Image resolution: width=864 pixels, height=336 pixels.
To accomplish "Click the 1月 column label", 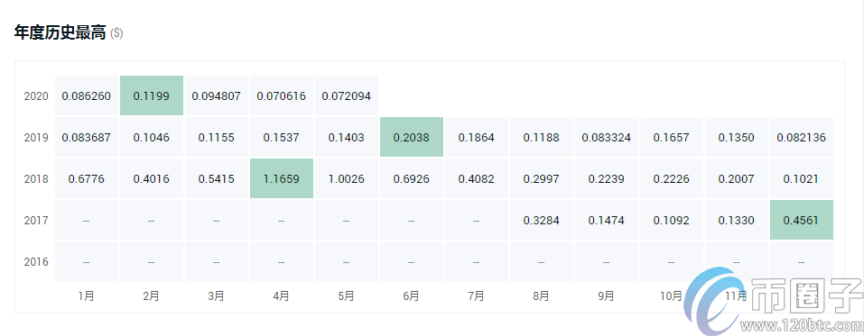I will pyautogui.click(x=87, y=295).
